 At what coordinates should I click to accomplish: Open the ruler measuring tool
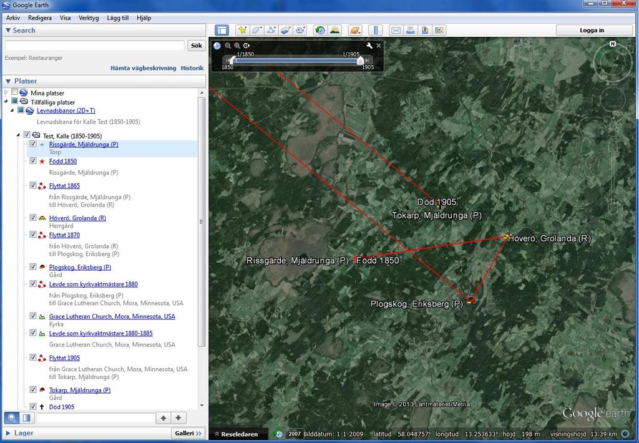(376, 30)
